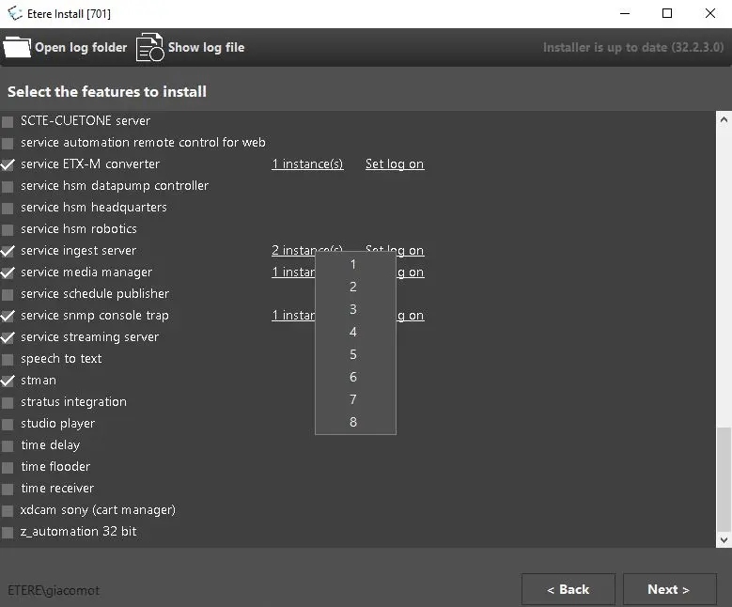Image resolution: width=732 pixels, height=607 pixels.
Task: Enable SCTE-CUETONE server feature
Action: [8, 121]
